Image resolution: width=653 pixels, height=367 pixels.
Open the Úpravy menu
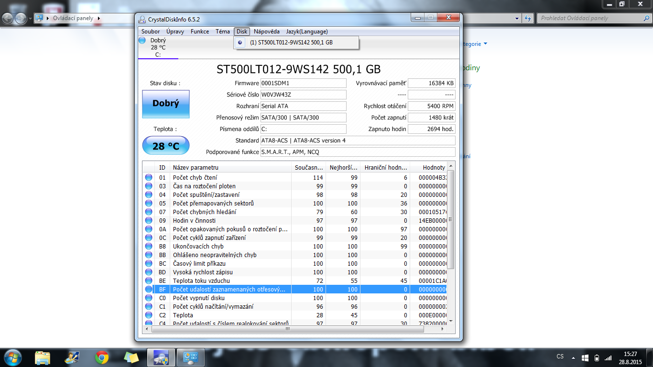pyautogui.click(x=175, y=32)
